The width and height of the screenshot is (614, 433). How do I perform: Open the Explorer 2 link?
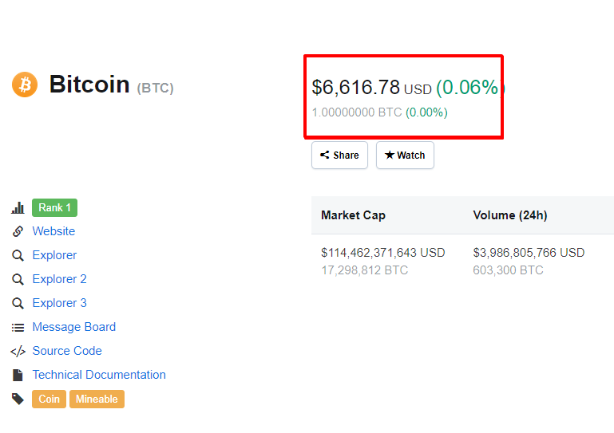pyautogui.click(x=60, y=279)
